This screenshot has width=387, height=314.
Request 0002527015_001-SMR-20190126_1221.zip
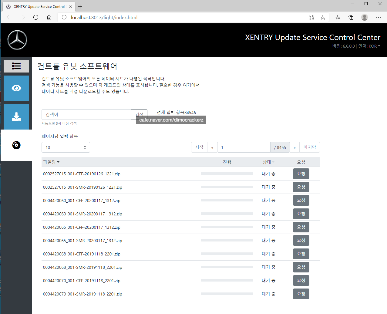[301, 187]
